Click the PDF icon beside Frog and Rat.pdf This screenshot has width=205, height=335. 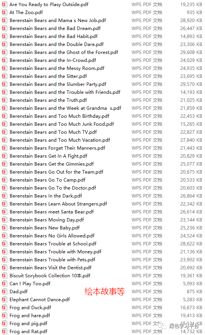tap(4, 331)
